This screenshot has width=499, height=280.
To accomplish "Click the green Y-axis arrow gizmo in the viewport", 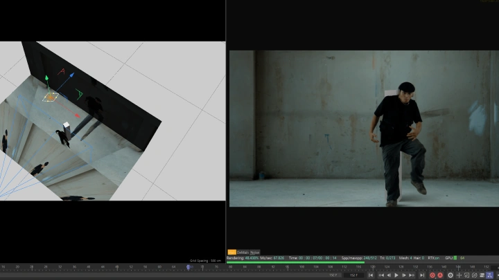I will pos(46,79).
